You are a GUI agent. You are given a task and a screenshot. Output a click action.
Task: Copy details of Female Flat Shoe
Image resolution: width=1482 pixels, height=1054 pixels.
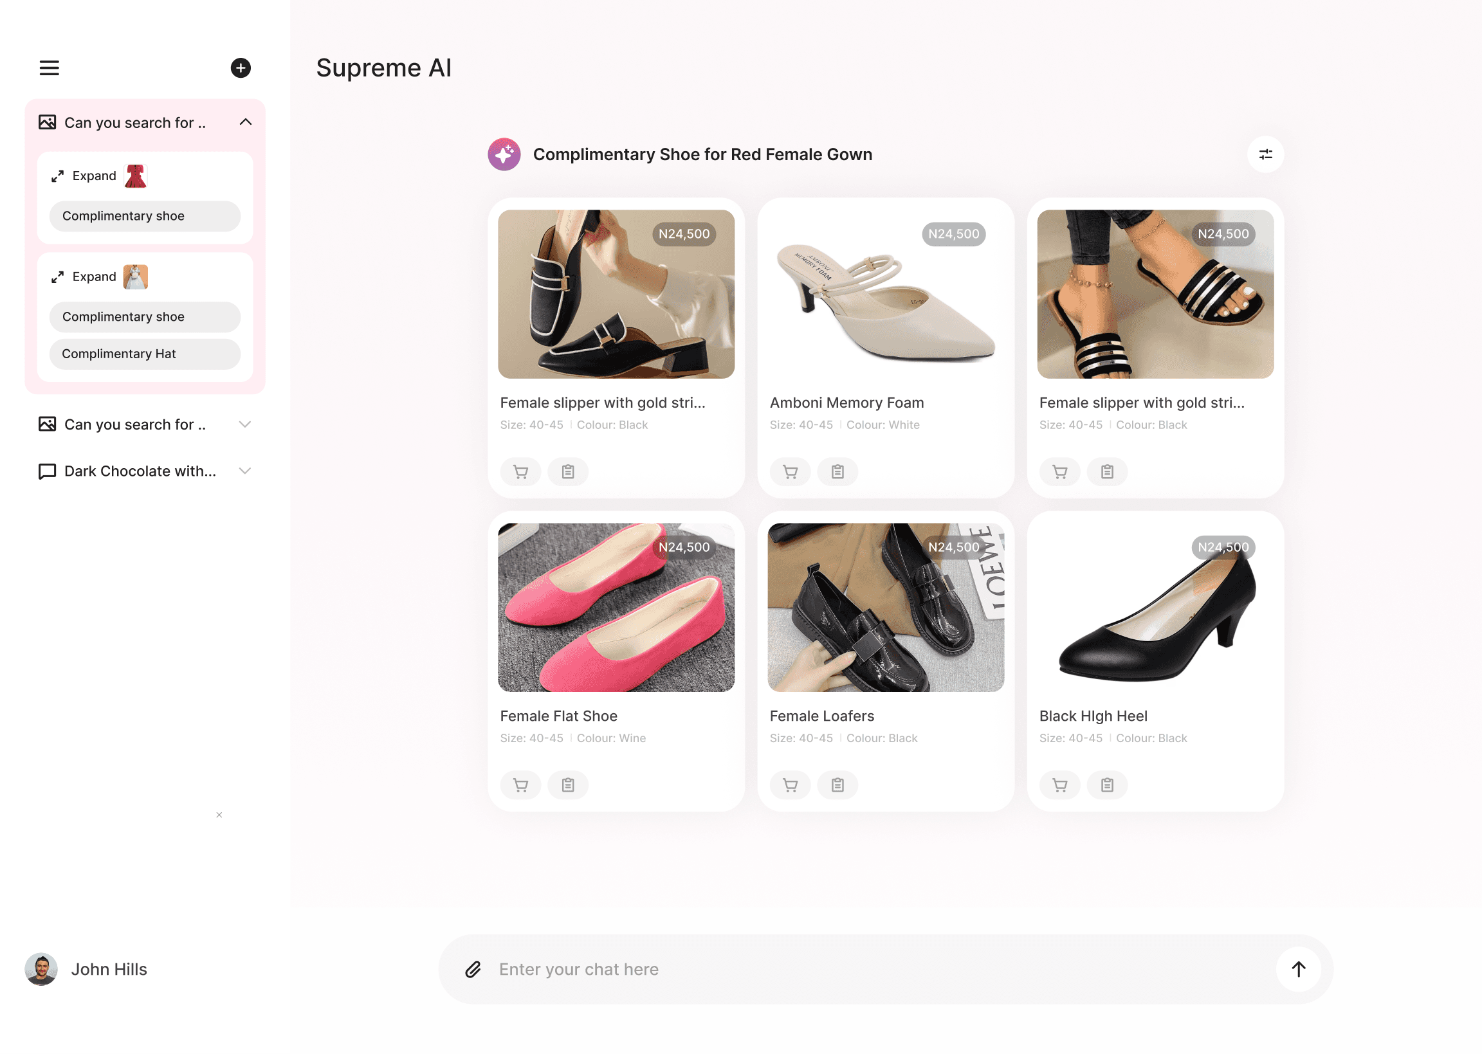567,785
